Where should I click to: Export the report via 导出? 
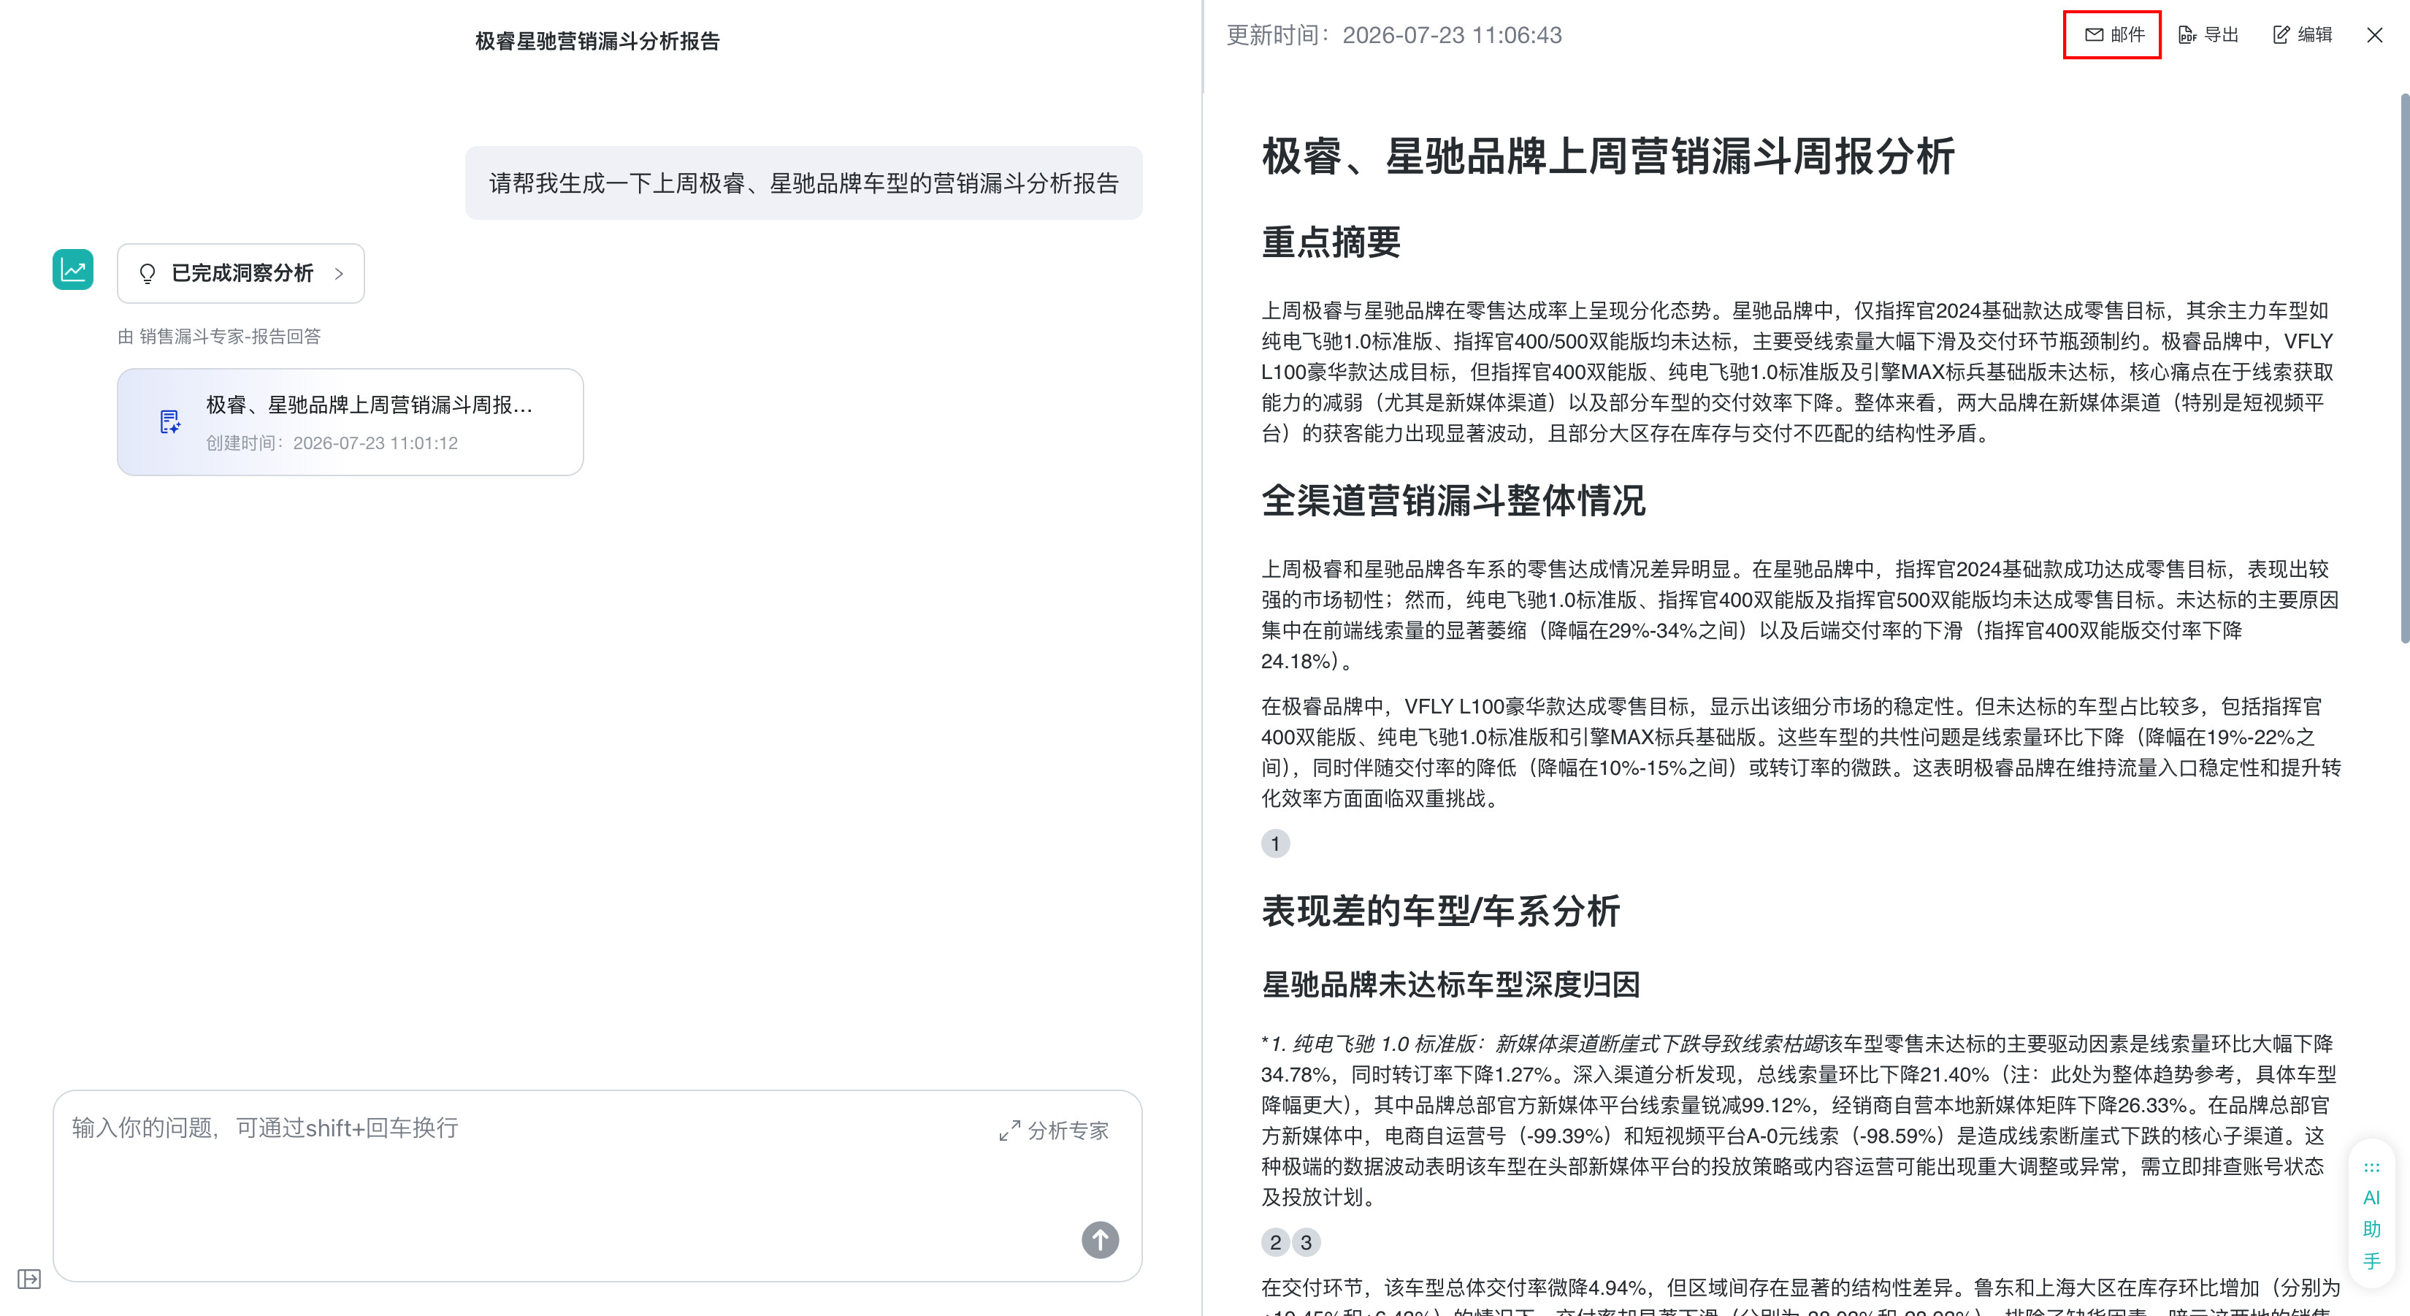click(2208, 34)
